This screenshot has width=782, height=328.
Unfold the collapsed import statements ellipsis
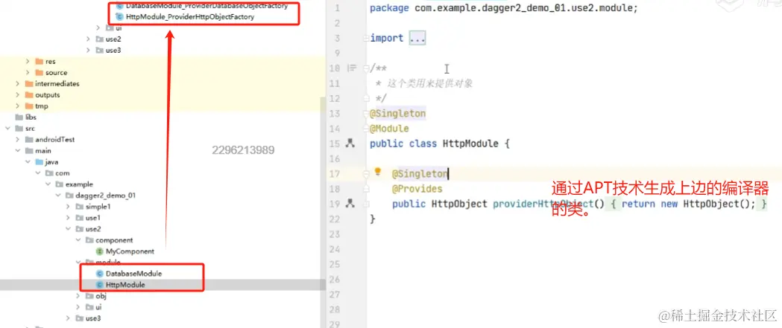(x=417, y=39)
